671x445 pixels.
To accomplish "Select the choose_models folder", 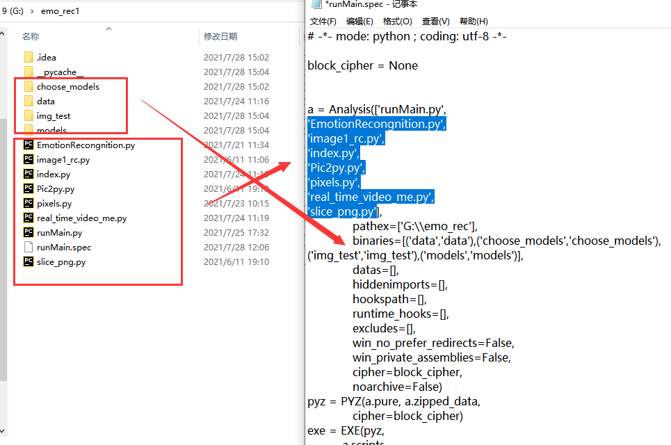I will 28,86.
